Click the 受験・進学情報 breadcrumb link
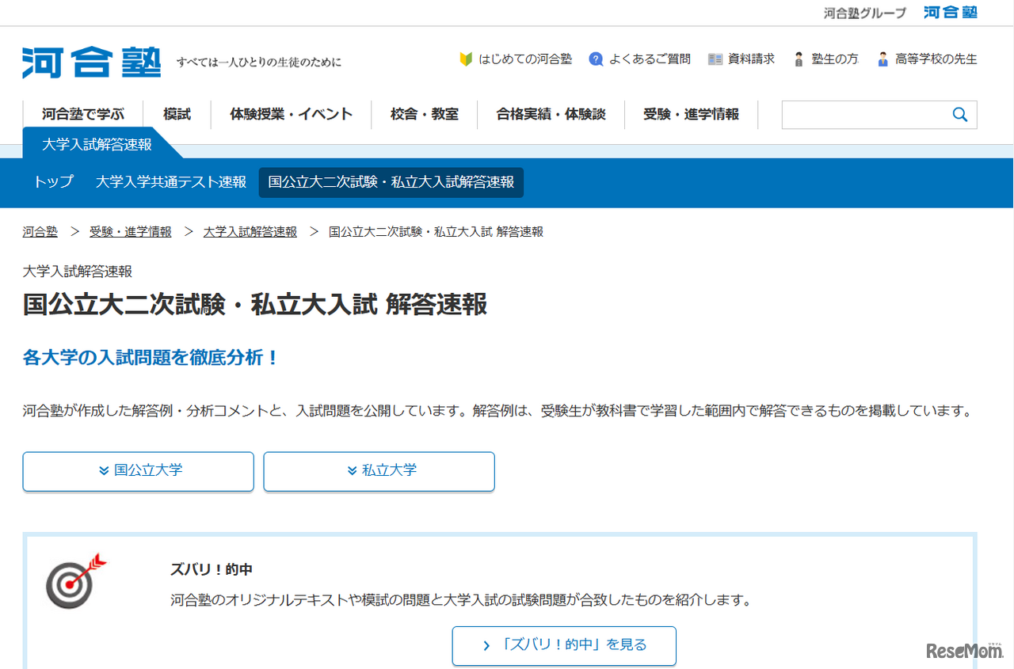Screen dimensions: 1014x669 [130, 231]
